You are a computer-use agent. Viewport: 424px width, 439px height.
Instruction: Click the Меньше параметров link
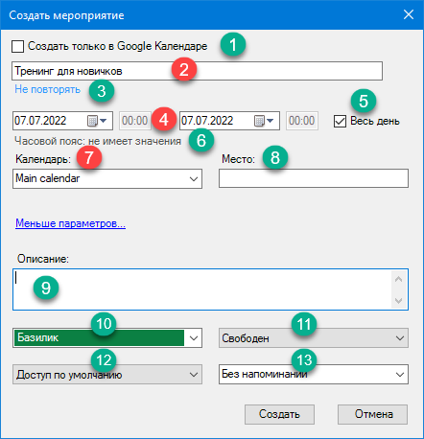click(x=70, y=223)
